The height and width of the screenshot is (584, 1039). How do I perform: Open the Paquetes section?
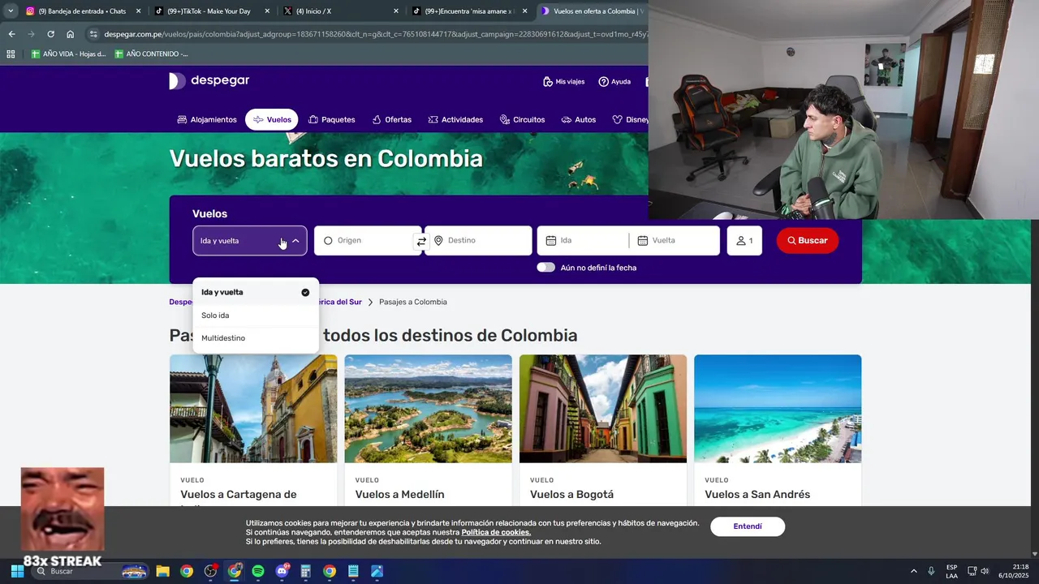click(331, 120)
